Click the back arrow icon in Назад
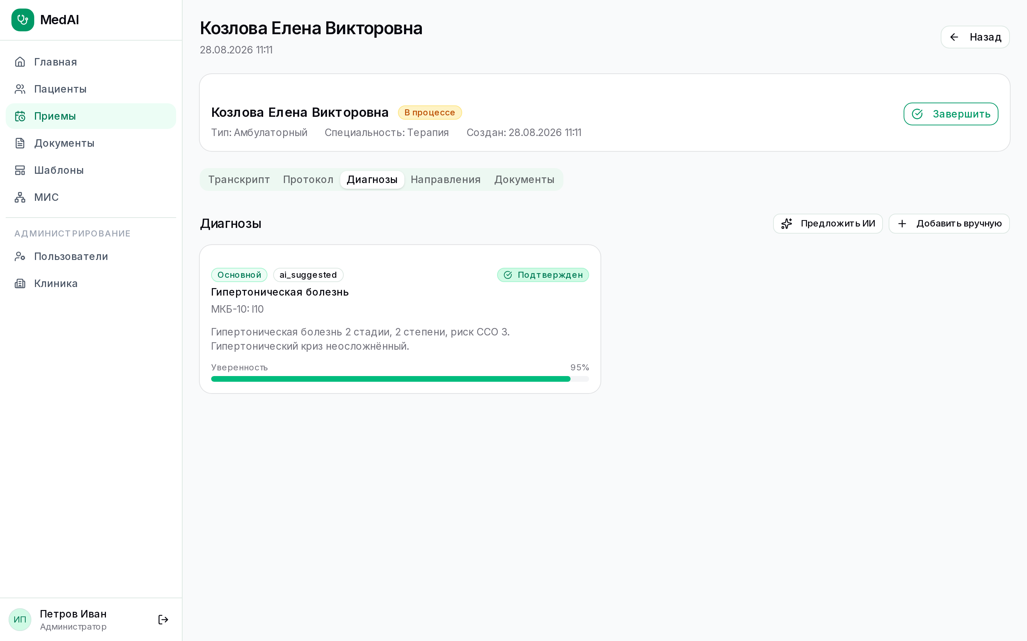 954,37
